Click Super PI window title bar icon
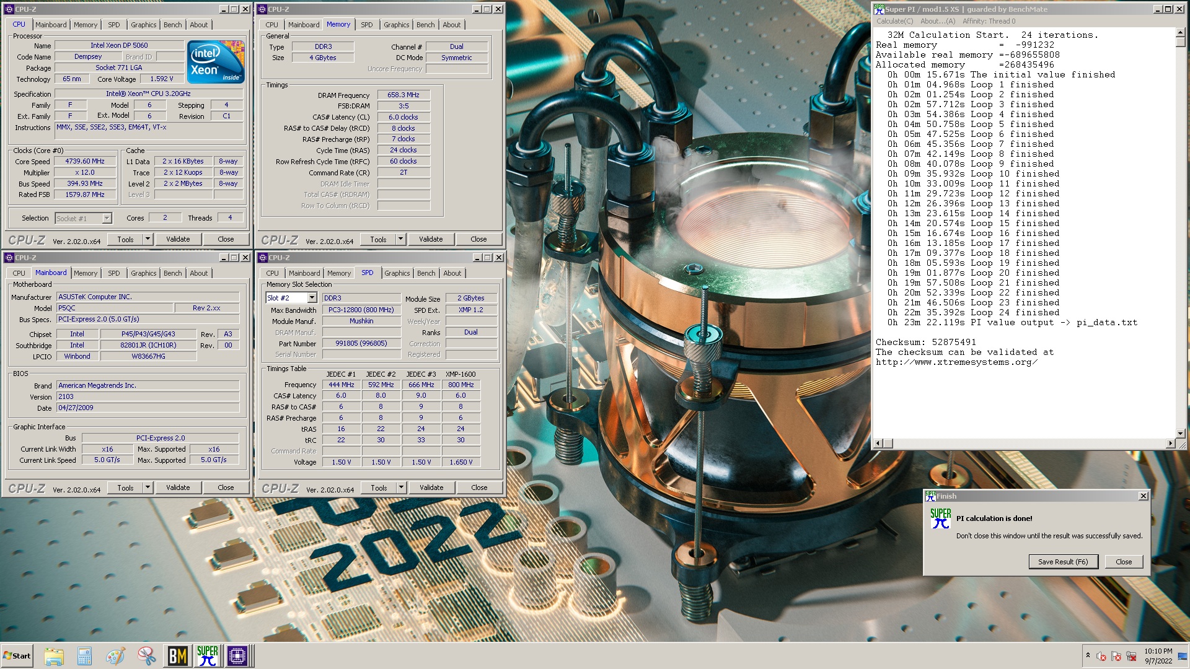 point(879,9)
